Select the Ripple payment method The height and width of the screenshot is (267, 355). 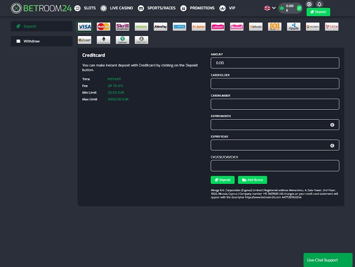point(294,27)
